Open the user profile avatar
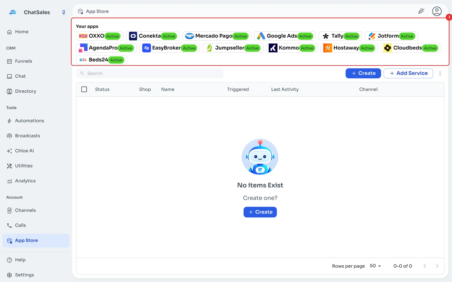 [x=437, y=11]
